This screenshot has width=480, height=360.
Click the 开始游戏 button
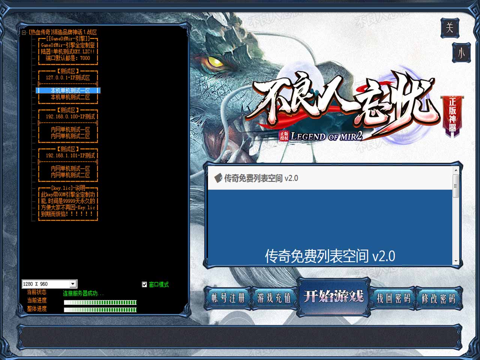point(333,297)
